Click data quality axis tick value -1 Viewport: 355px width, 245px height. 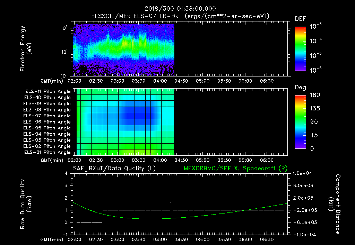click(65, 234)
